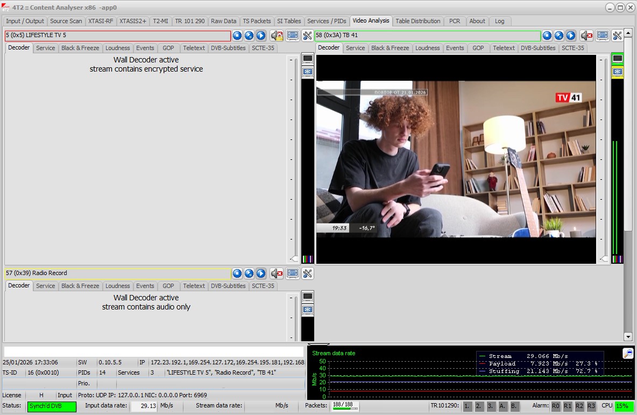Pause the LIFESTYLE TV 5 decoder

pyautogui.click(x=249, y=36)
